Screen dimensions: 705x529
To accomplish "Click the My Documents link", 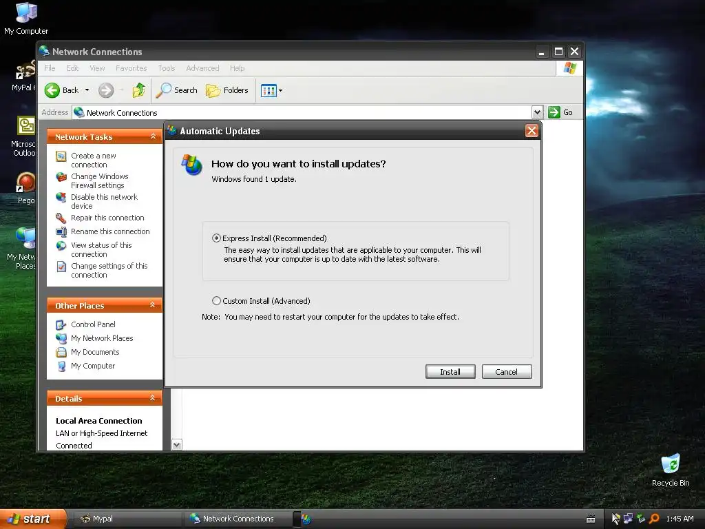I will (x=95, y=352).
